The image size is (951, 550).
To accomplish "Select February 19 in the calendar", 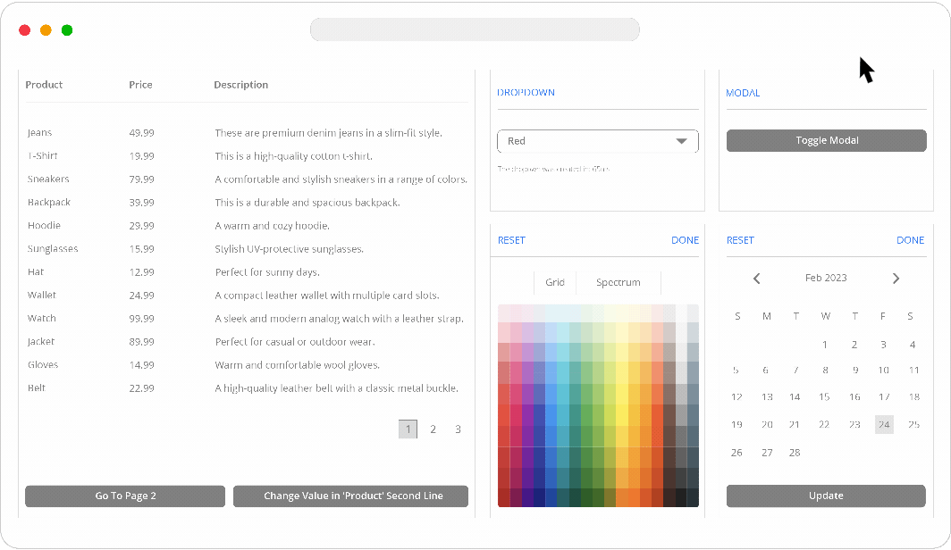I will 736,425.
